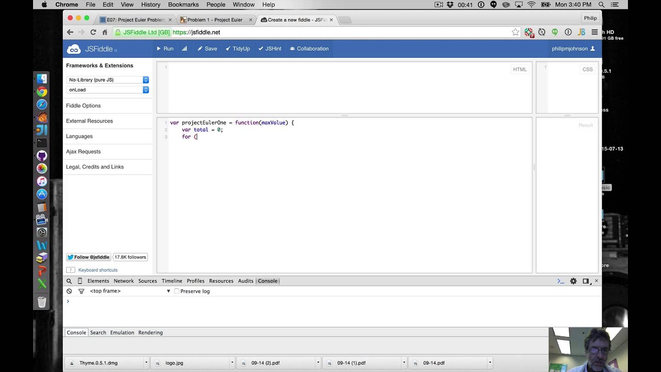Save the current fiddle
The image size is (661, 372).
(x=207, y=49)
